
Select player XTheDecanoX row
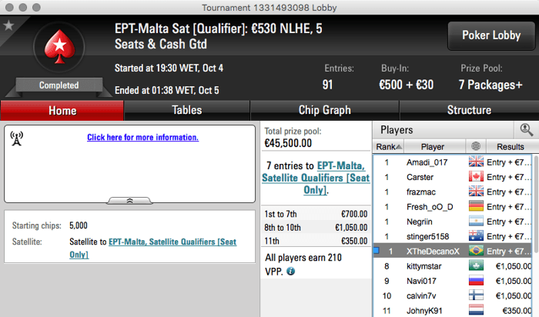[453, 251]
